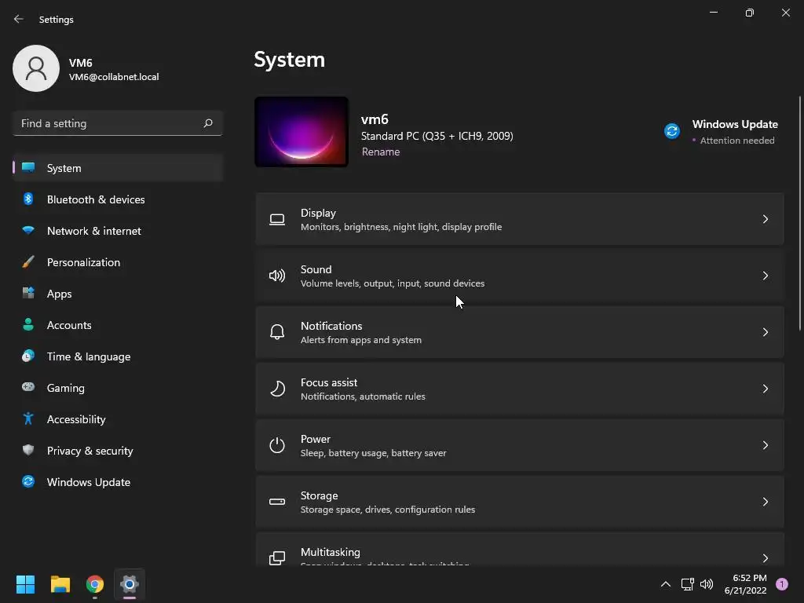This screenshot has width=804, height=603.
Task: Open Time & language settings
Action: pos(118,356)
